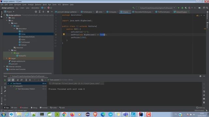
Task: Select DecorateurVoiture in project tree
Action: pyautogui.click(x=28, y=37)
